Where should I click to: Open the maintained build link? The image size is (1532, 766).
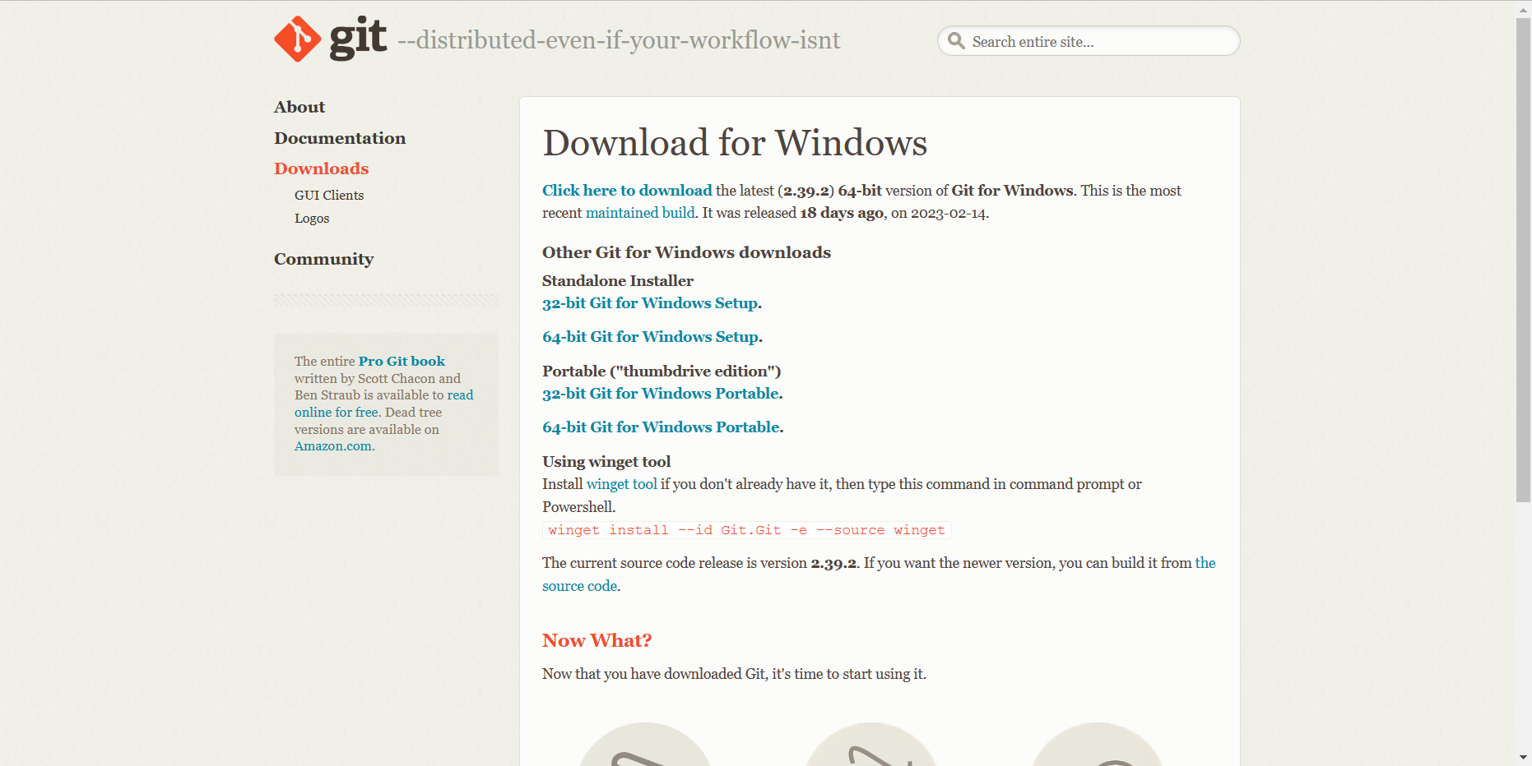(x=640, y=213)
